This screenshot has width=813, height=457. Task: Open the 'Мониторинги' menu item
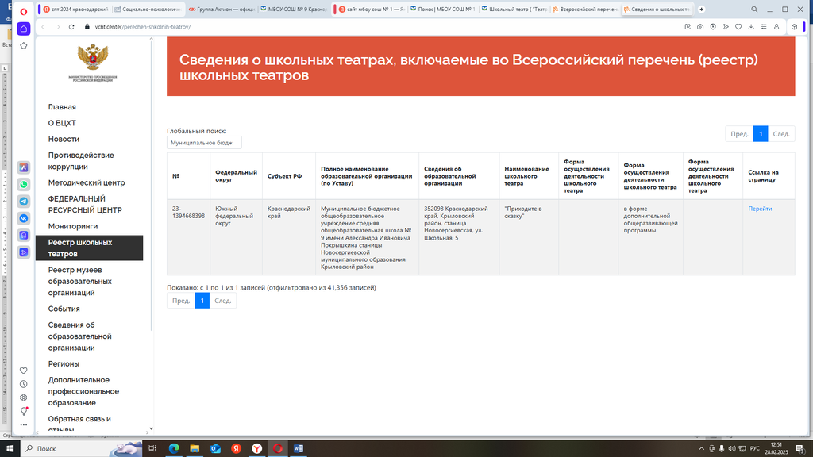point(72,226)
